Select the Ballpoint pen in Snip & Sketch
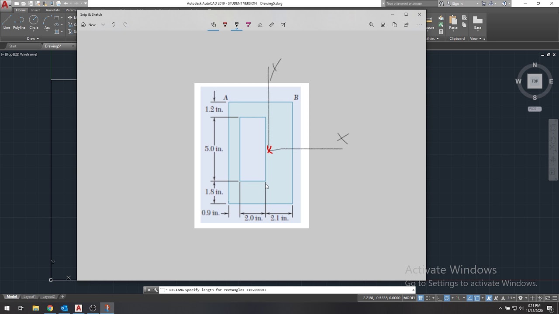Image resolution: width=559 pixels, height=314 pixels. (x=225, y=25)
